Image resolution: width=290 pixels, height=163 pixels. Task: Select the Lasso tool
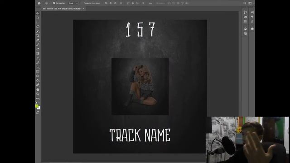point(38,27)
